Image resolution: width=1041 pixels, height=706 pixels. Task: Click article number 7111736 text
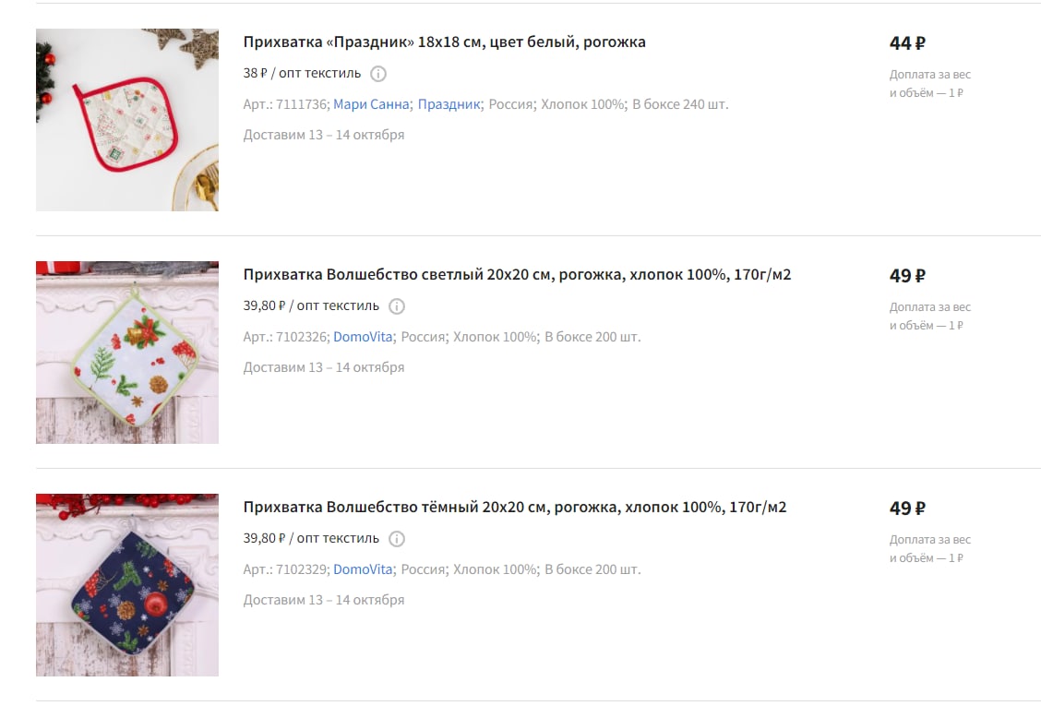click(302, 104)
